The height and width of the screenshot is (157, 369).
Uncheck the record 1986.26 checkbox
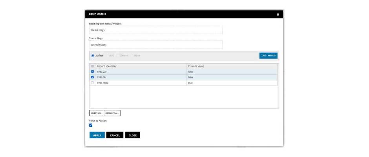point(92,77)
